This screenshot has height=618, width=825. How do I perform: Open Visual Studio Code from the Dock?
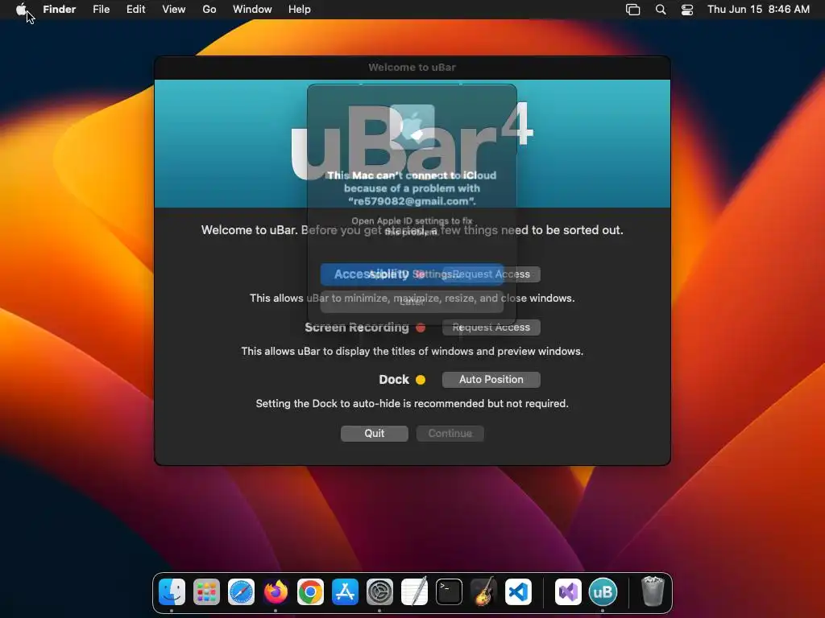point(518,592)
